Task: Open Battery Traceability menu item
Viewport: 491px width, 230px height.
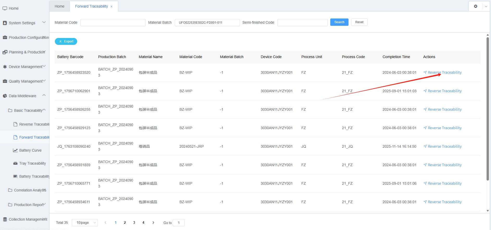Action: [x=34, y=176]
